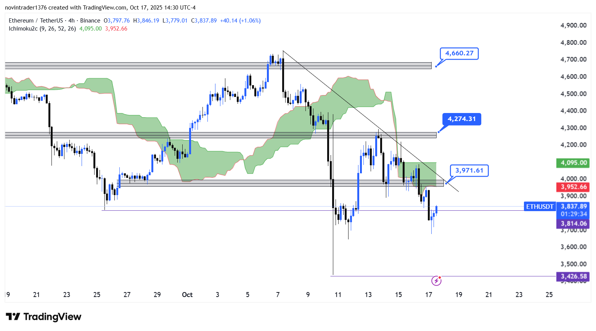Click the 17 date marker on time axis
The height and width of the screenshot is (331, 596).
click(x=429, y=294)
